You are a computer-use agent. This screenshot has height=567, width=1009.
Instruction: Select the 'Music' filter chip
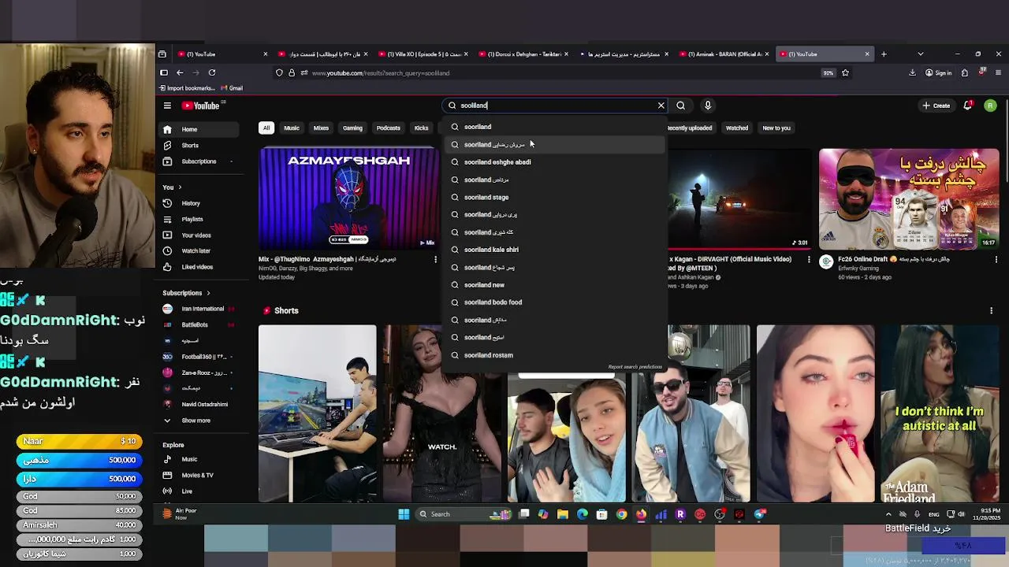pyautogui.click(x=292, y=128)
